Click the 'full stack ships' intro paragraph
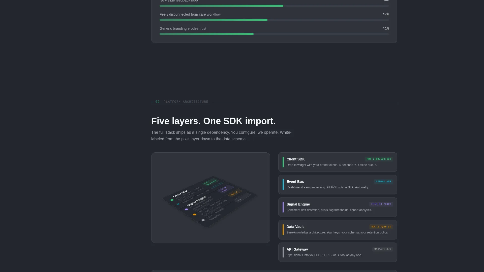Image resolution: width=484 pixels, height=272 pixels. 221,136
